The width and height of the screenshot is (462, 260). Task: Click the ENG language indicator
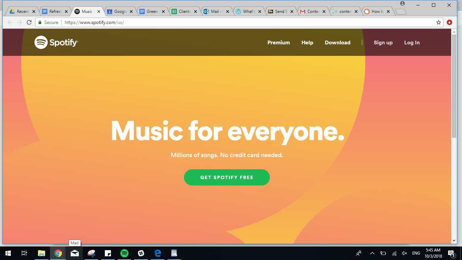[416, 253]
